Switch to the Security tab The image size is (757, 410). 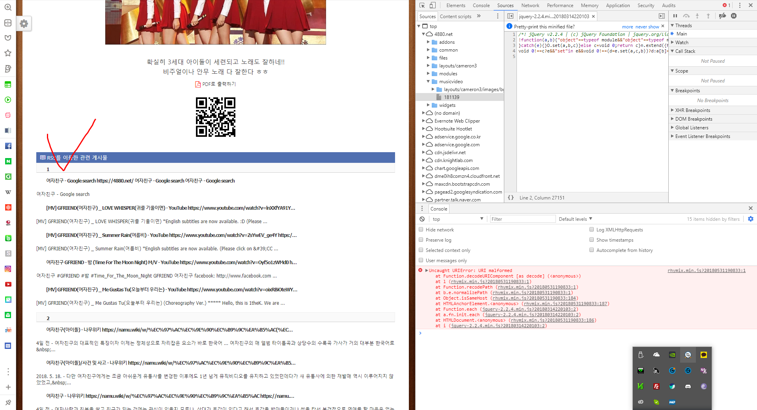coord(646,5)
